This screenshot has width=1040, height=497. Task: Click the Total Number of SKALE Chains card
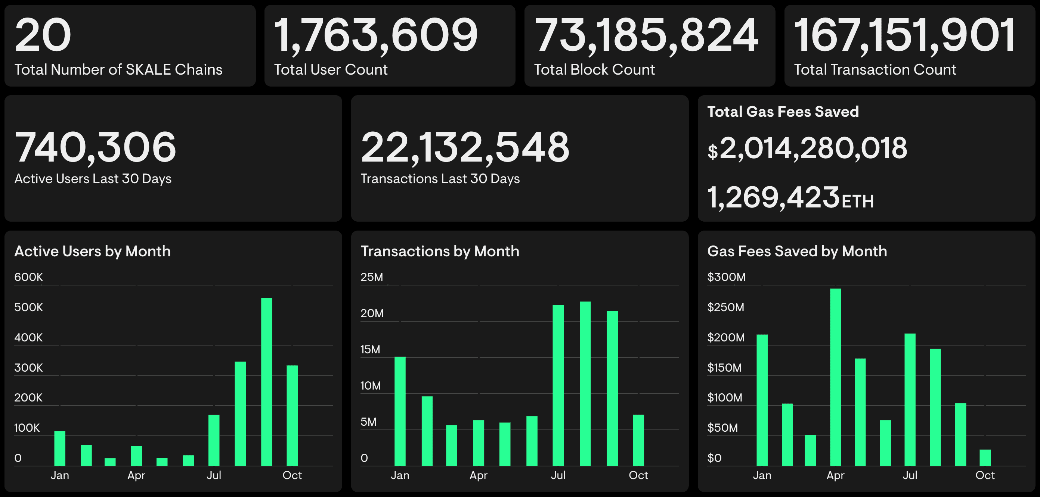pos(130,46)
